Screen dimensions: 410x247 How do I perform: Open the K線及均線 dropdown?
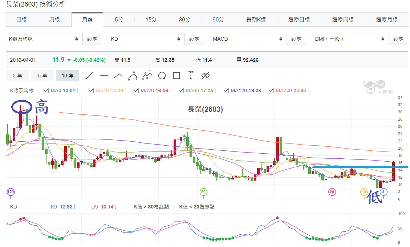tap(44, 39)
